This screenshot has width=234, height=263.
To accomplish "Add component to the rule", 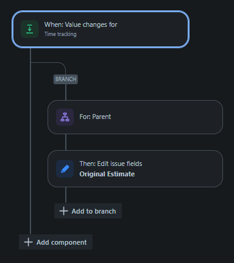I will (x=55, y=242).
